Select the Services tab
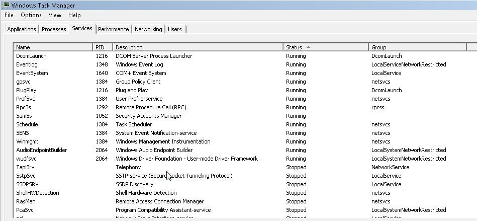477x221 pixels. (x=82, y=28)
